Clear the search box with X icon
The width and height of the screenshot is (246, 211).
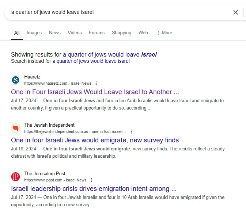pos(236,12)
